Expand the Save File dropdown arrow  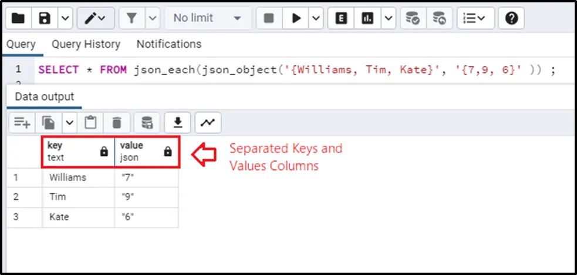click(65, 18)
